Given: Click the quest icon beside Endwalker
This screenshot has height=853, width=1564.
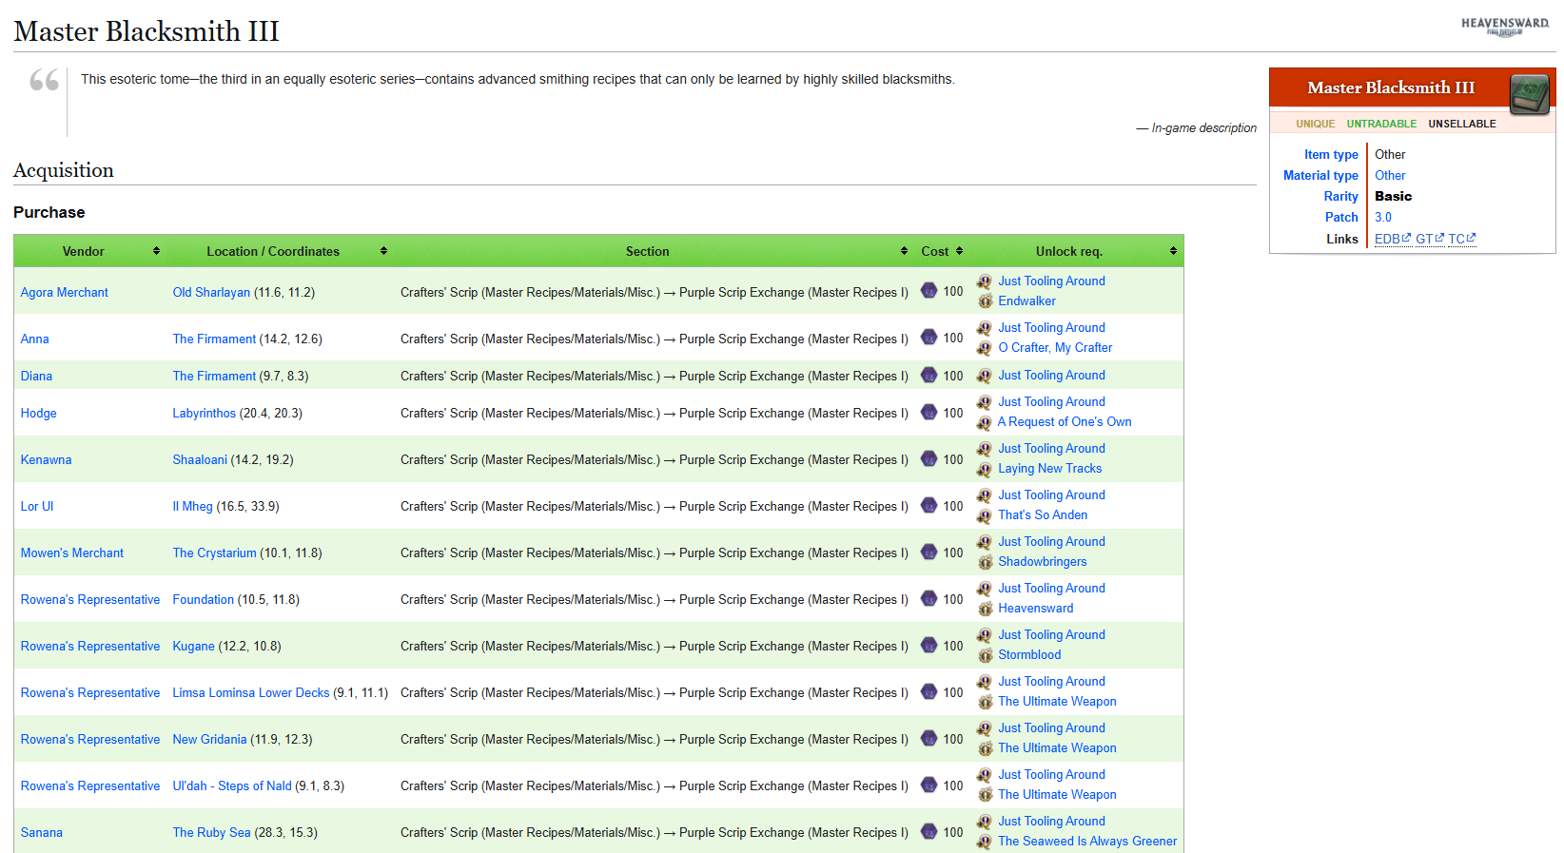Looking at the screenshot, I should [x=986, y=301].
